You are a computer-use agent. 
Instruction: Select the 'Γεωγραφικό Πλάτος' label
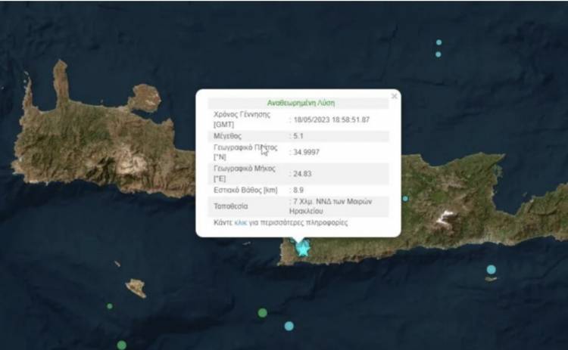pos(245,147)
